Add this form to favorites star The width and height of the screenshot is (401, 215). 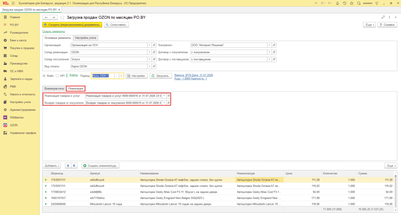point(62,17)
